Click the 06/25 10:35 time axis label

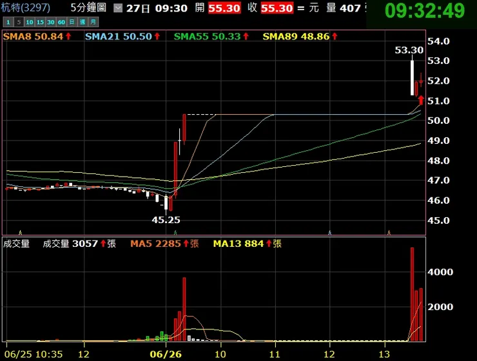coord(33,355)
